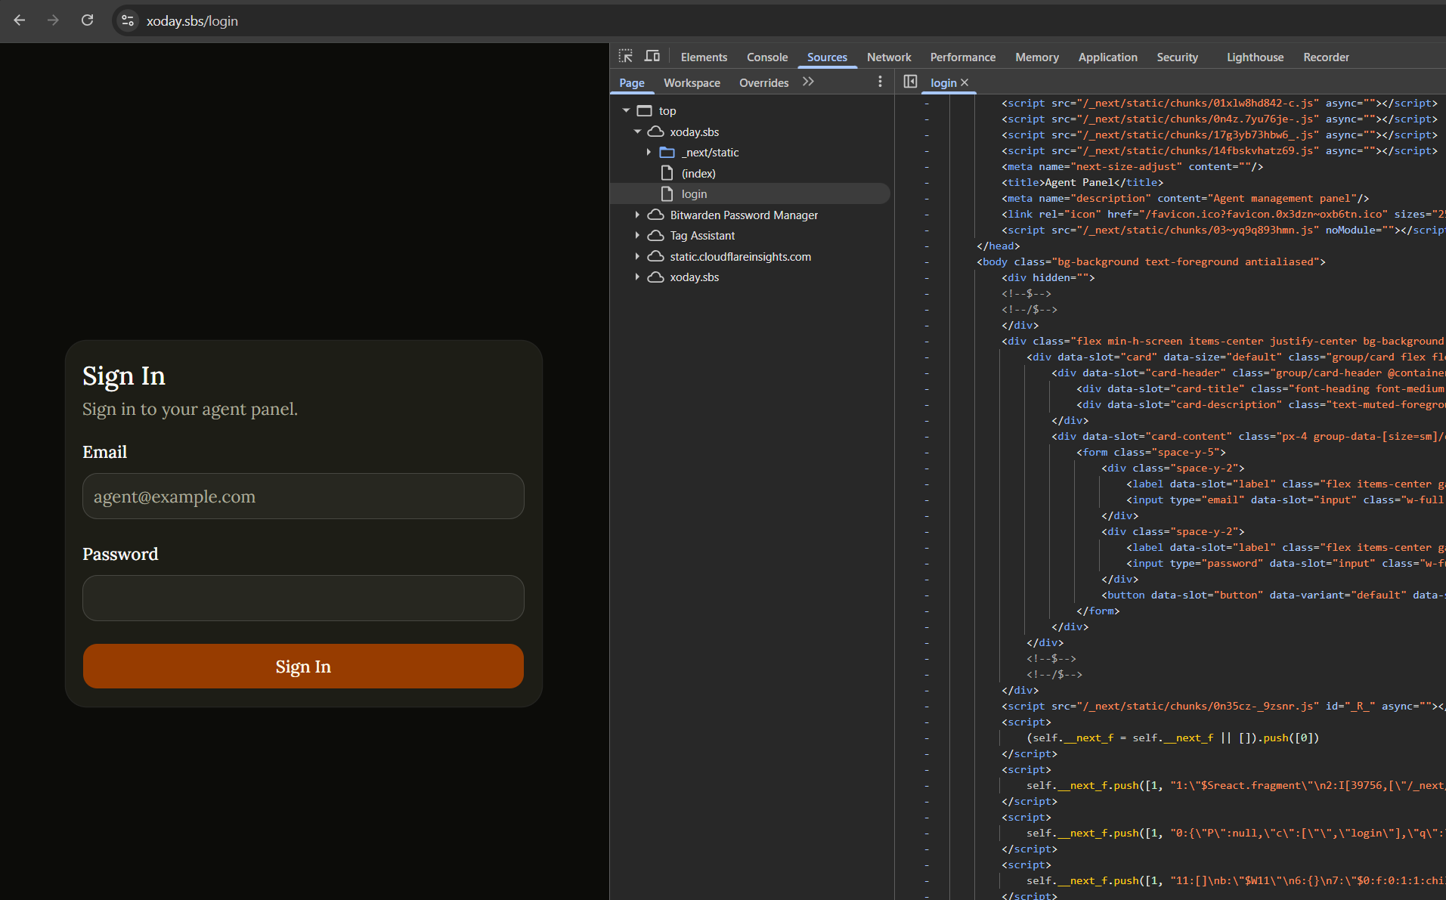Select the (index) file in tree
The width and height of the screenshot is (1446, 900).
[x=698, y=173]
